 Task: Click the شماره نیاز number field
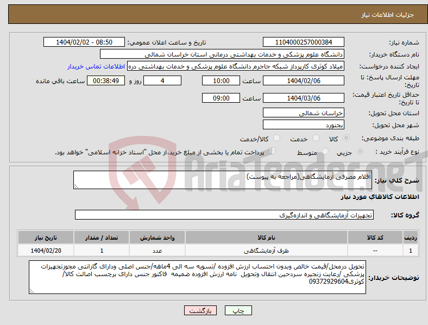[x=303, y=42]
